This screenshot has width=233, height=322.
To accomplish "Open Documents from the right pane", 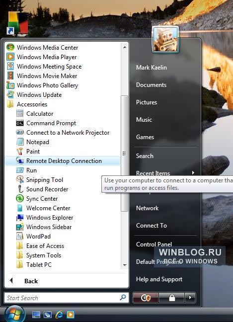I will 151,85.
